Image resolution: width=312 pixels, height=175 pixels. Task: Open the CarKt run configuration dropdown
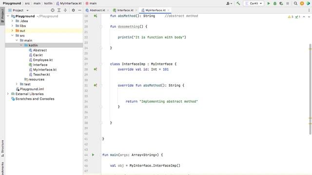[253, 3]
